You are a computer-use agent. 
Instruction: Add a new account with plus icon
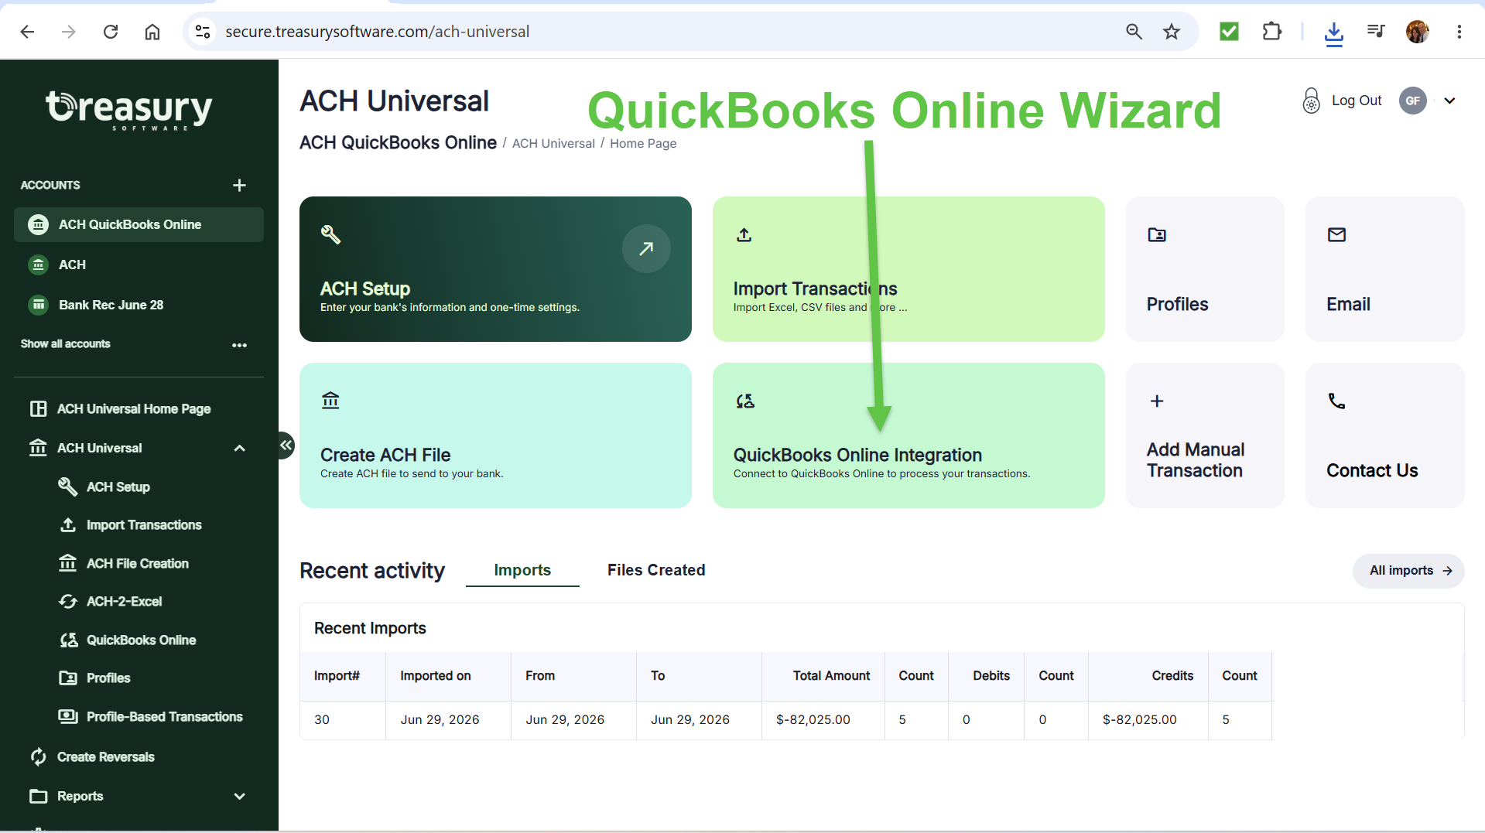point(239,185)
